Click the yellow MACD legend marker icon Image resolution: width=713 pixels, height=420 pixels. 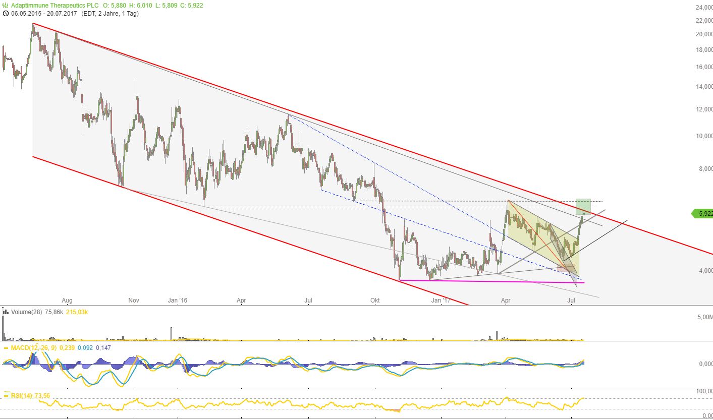6,348
